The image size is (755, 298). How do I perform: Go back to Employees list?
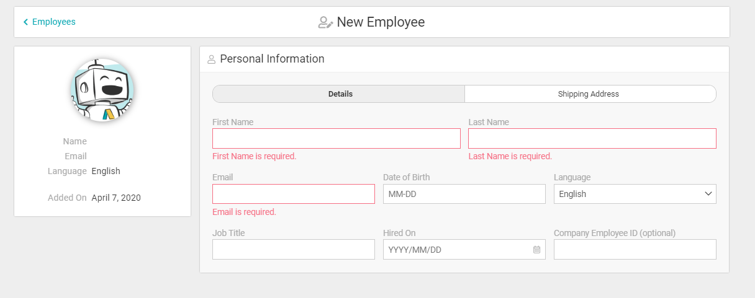click(x=53, y=22)
